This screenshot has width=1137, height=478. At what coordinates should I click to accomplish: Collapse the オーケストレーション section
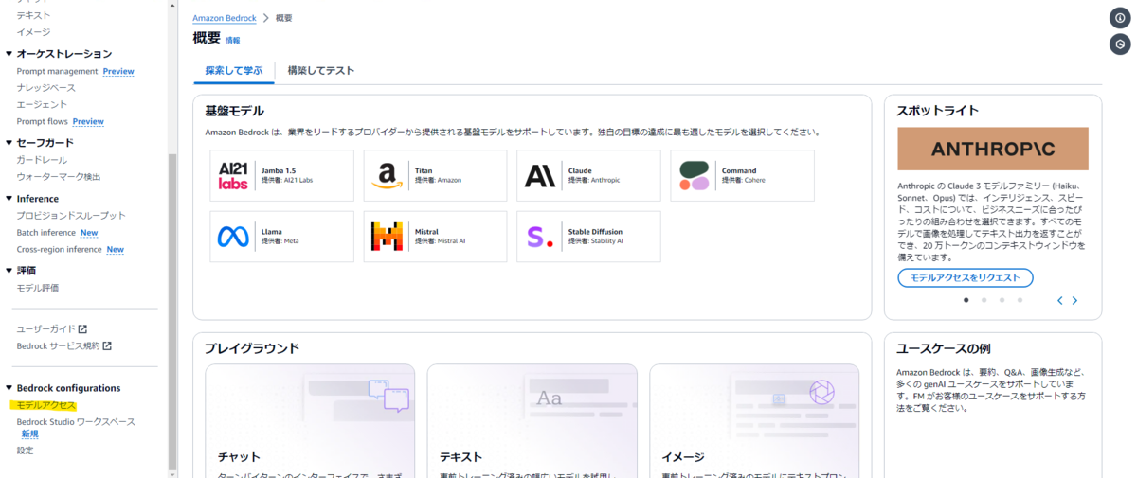click(x=9, y=54)
